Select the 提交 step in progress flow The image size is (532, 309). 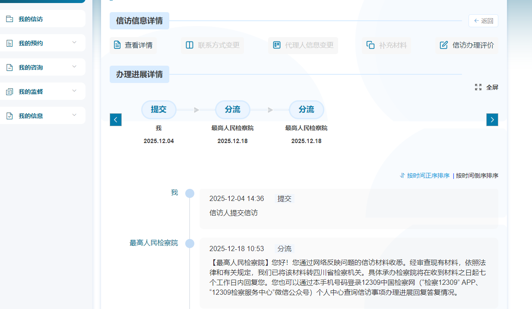click(158, 110)
